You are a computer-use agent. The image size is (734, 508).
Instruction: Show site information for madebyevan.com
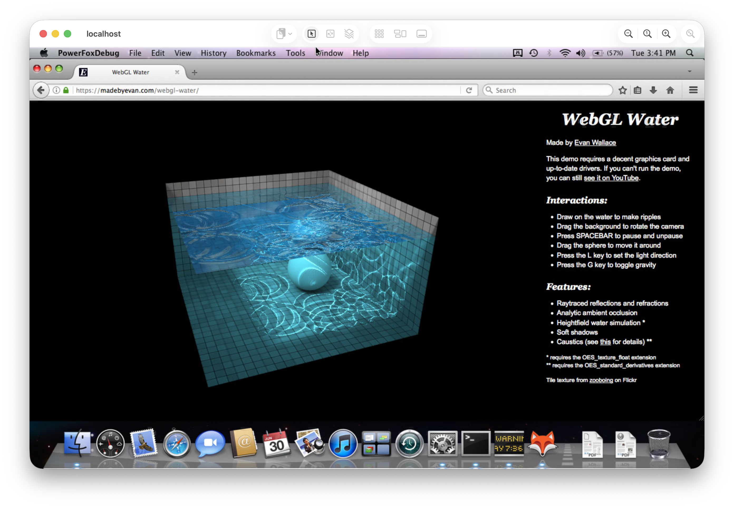pyautogui.click(x=56, y=90)
